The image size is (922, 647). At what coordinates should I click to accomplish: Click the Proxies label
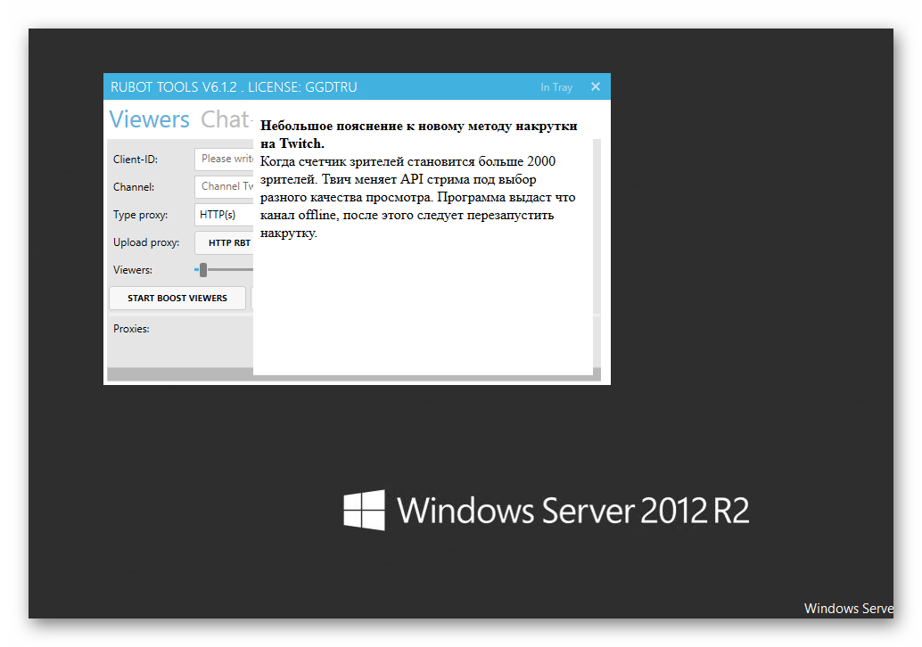131,329
